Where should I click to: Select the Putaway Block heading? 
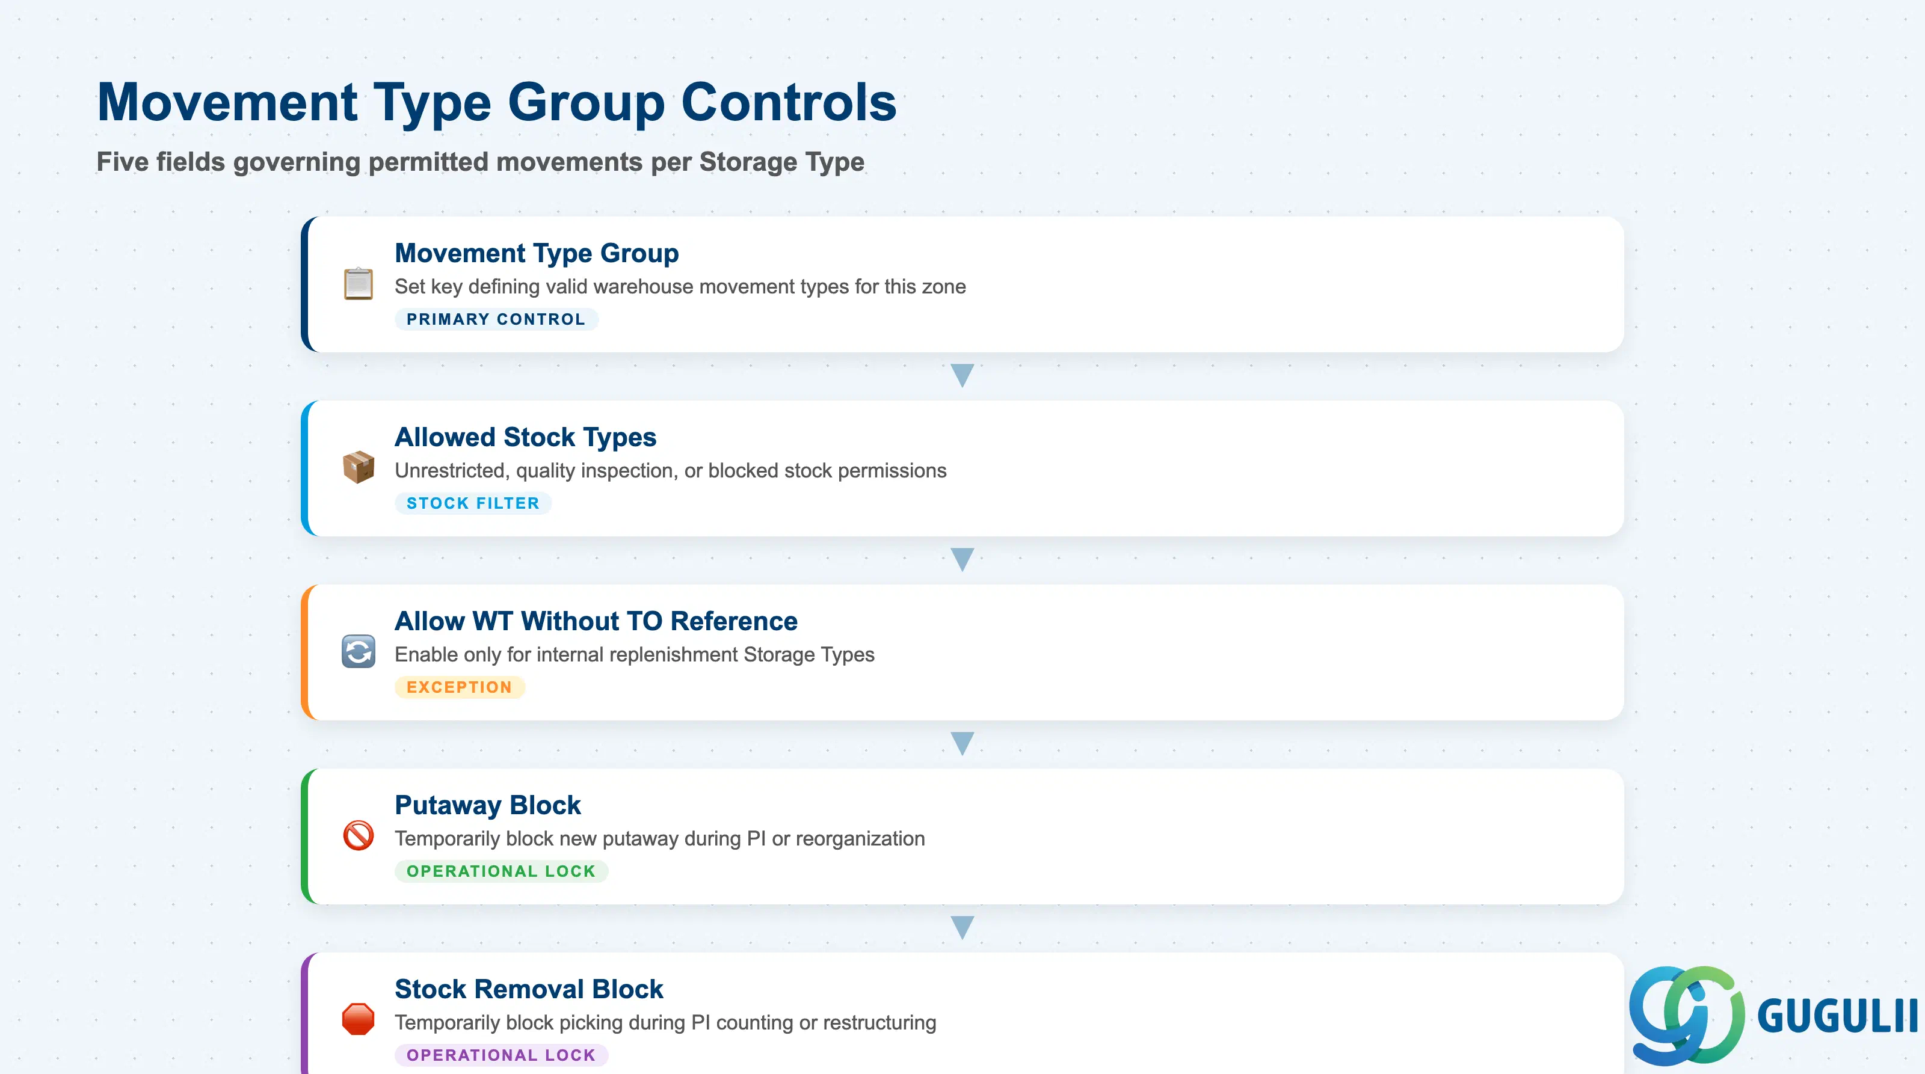(487, 805)
